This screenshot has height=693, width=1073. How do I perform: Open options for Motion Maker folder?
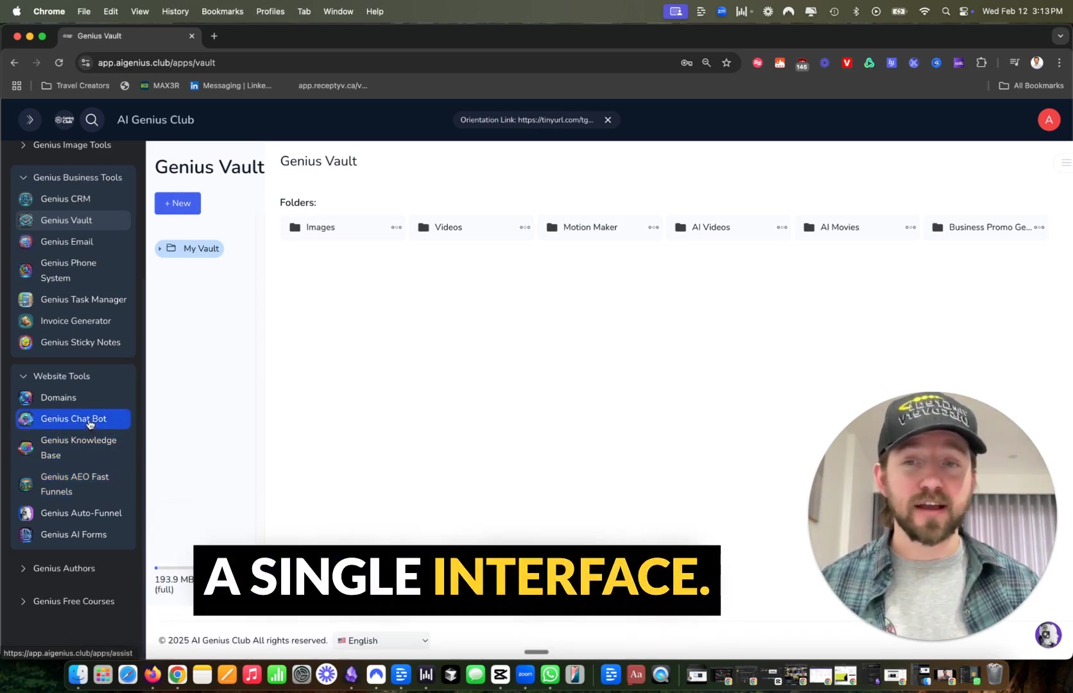[653, 227]
